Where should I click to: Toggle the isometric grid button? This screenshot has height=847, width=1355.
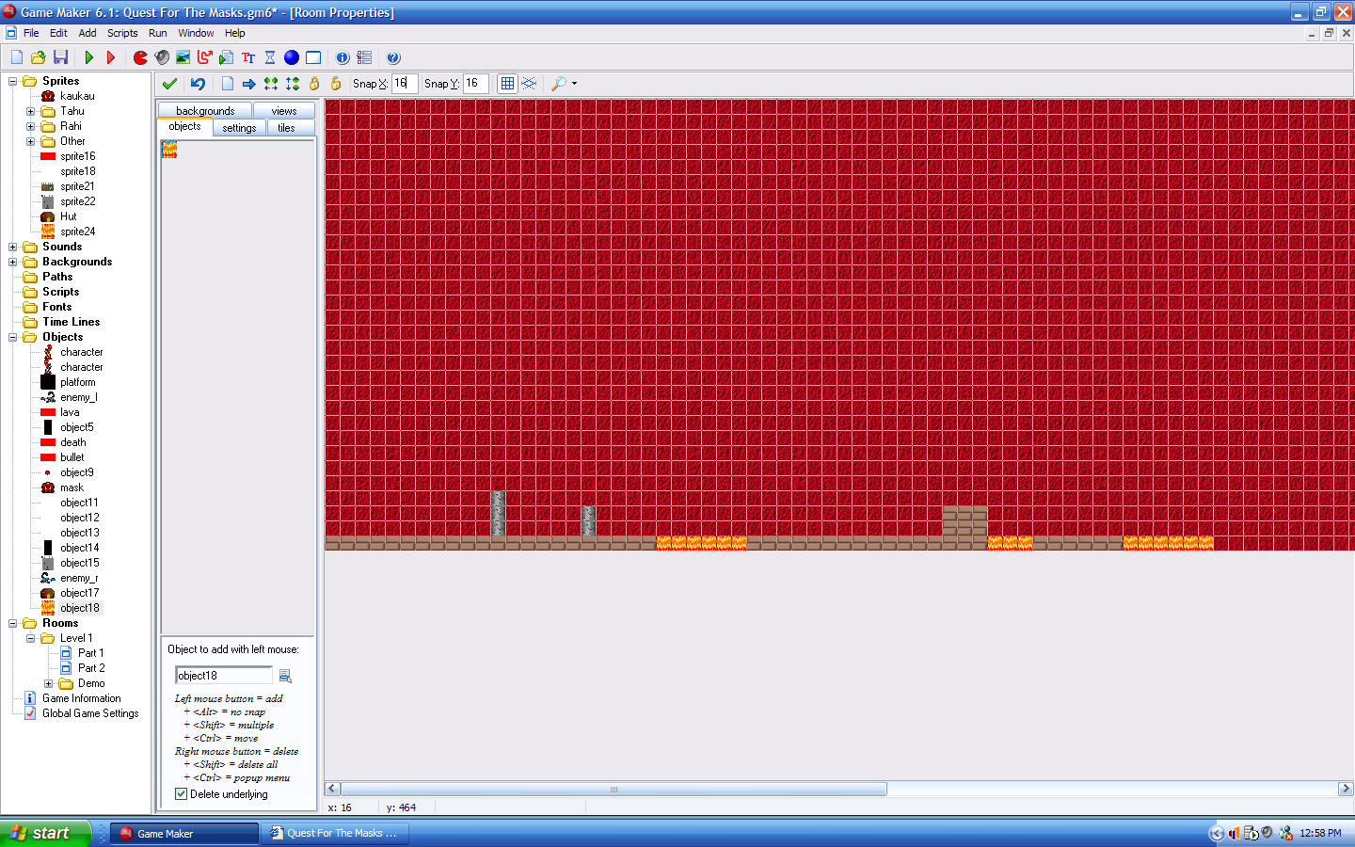[x=529, y=84]
